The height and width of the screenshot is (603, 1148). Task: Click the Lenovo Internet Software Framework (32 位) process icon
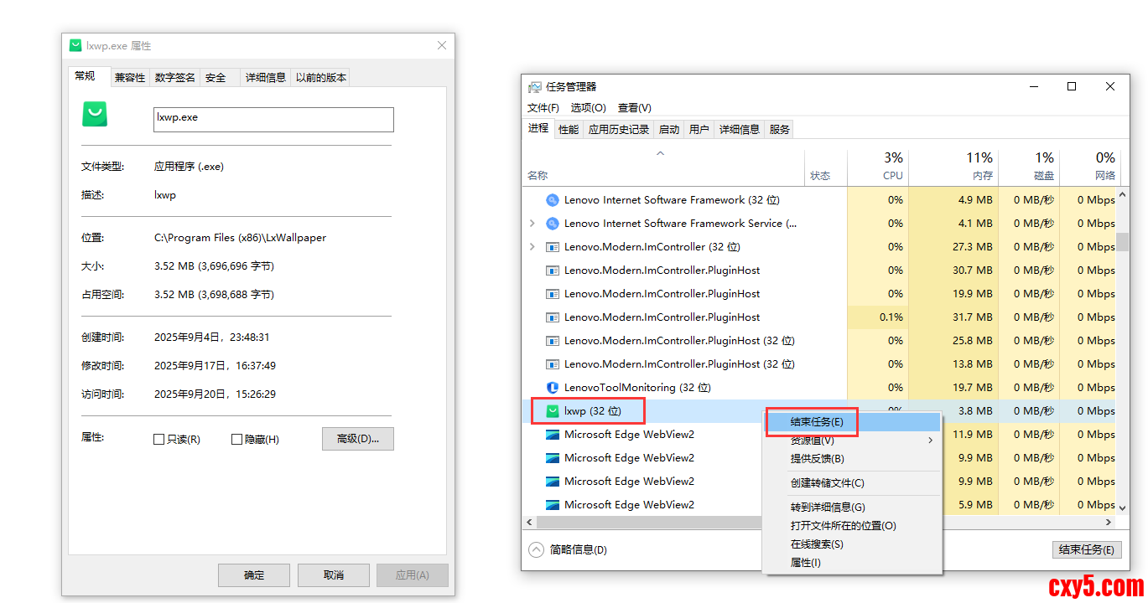point(552,200)
